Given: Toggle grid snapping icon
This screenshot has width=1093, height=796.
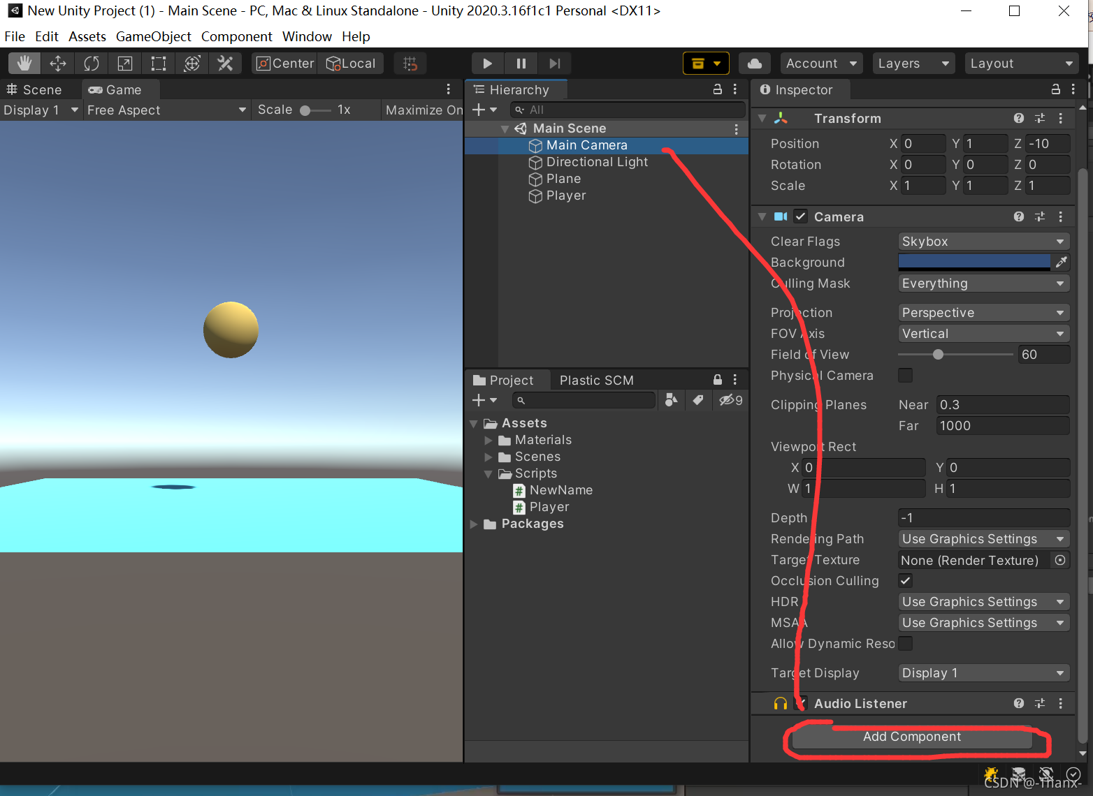Looking at the screenshot, I should coord(410,64).
